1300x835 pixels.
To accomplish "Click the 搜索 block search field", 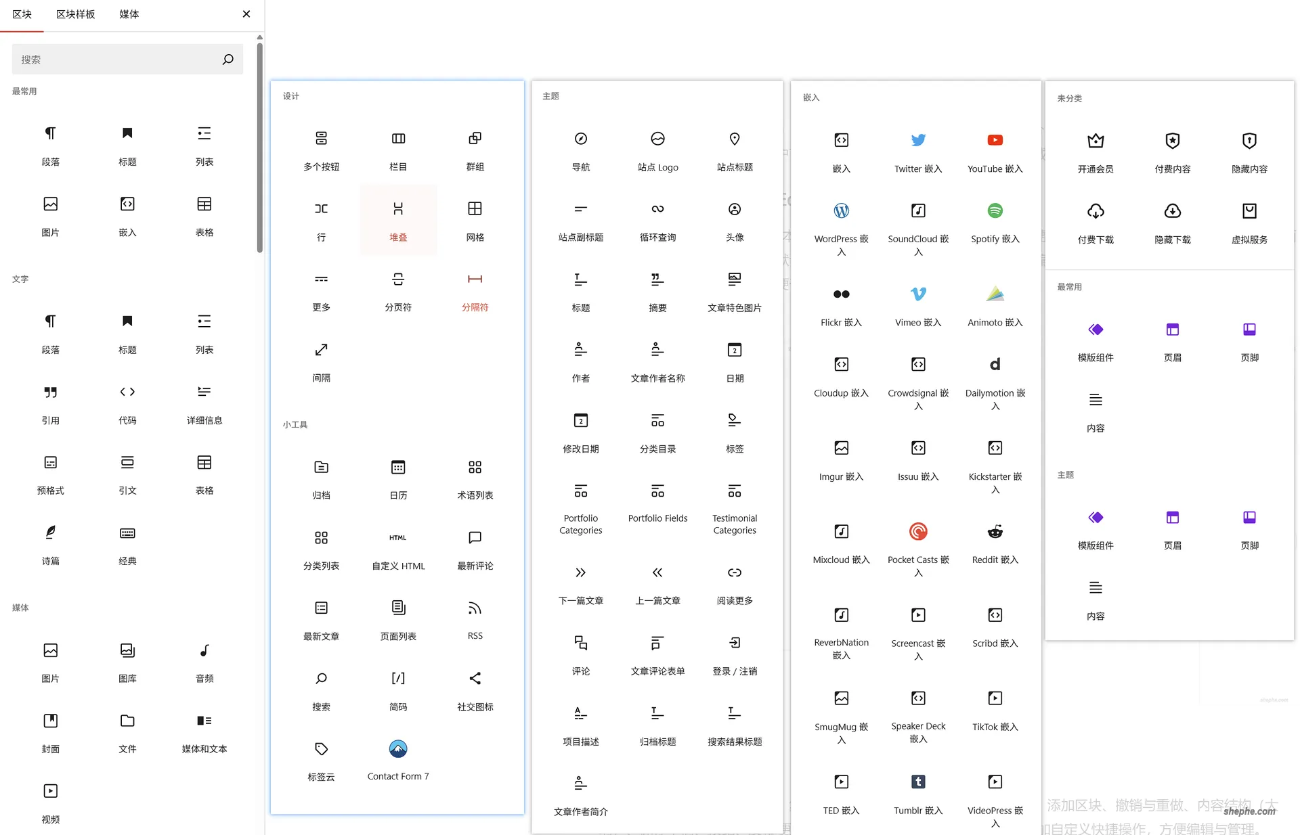I will click(115, 60).
